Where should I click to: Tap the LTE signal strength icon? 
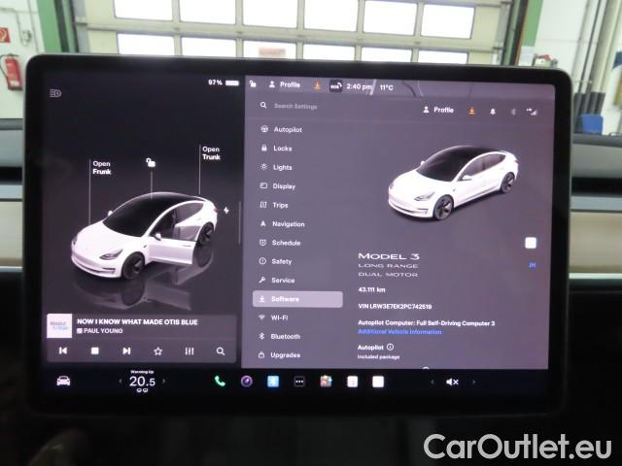coord(532,113)
